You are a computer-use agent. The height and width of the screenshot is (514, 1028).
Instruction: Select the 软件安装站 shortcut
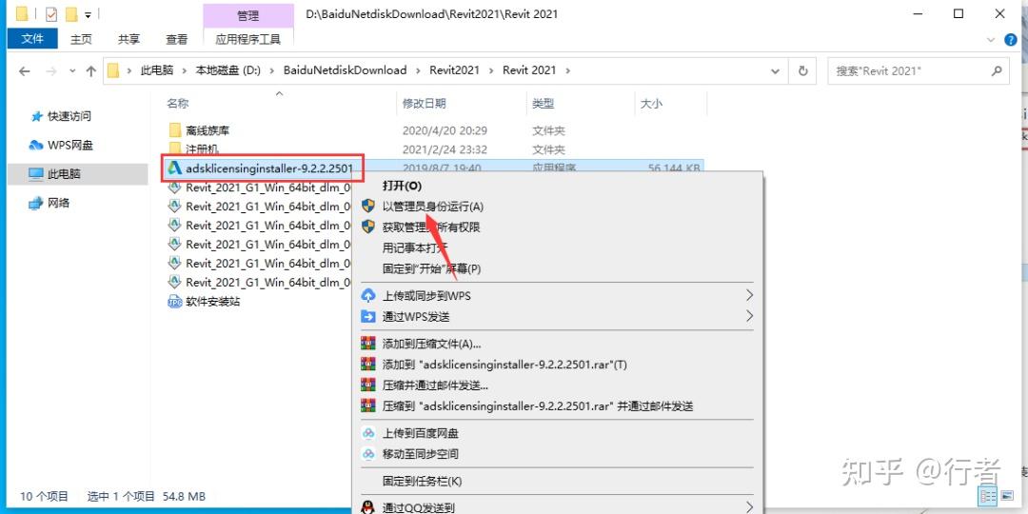coord(204,302)
